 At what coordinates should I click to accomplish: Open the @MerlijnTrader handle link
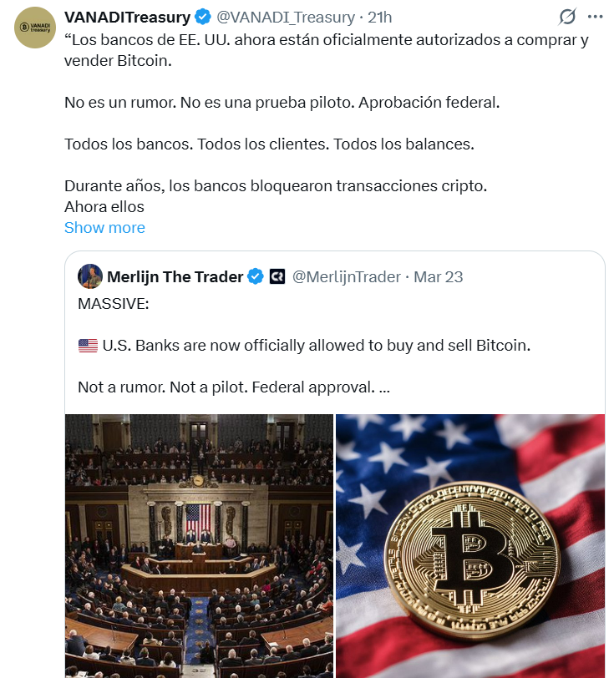click(347, 276)
